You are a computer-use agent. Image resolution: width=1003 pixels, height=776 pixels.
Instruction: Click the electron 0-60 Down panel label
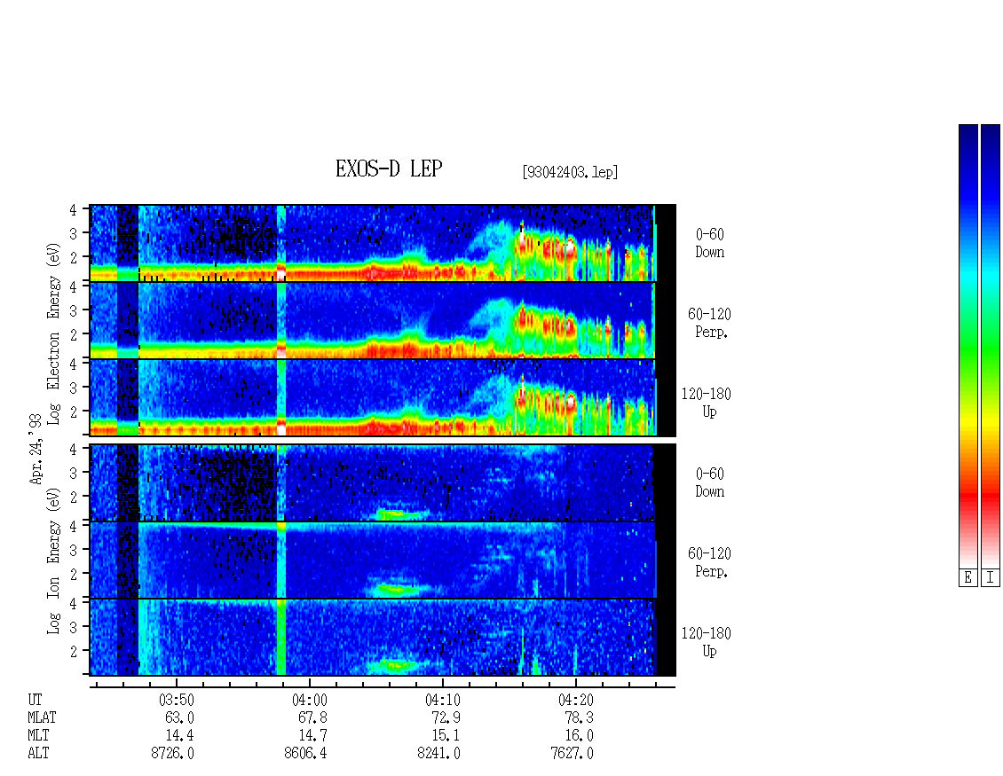click(709, 244)
